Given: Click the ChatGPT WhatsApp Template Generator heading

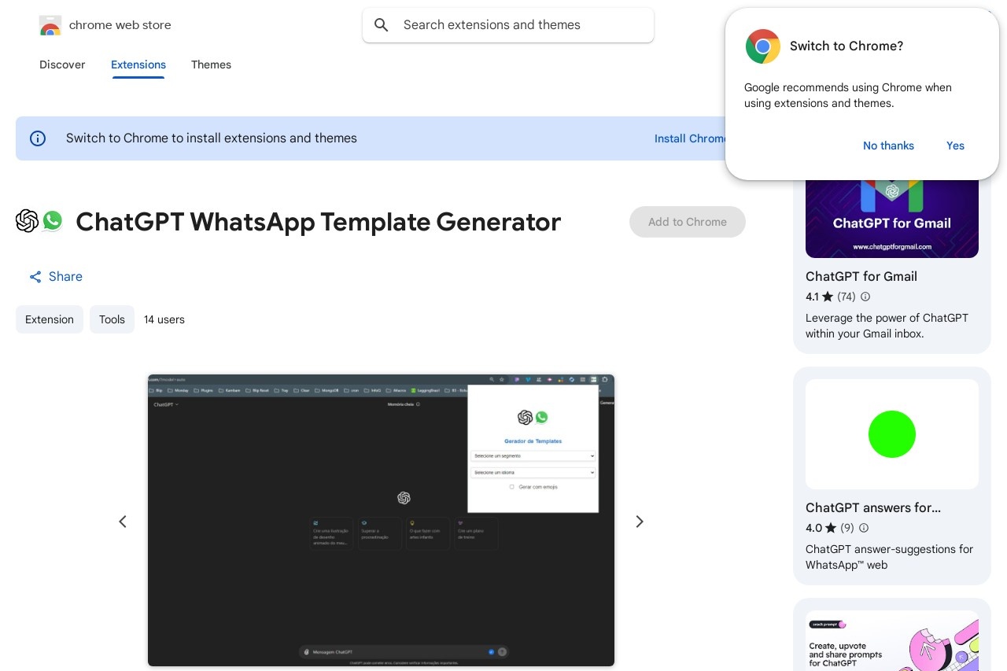Looking at the screenshot, I should (318, 222).
